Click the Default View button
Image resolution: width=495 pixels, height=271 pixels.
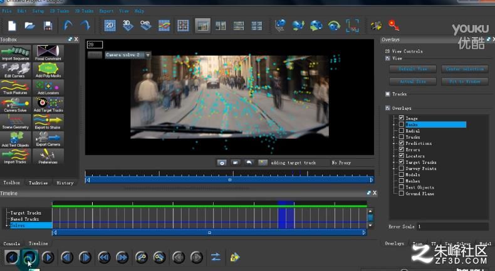click(x=413, y=69)
